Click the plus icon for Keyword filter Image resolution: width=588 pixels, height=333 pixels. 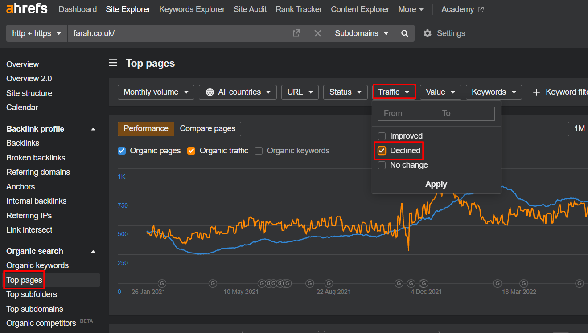(537, 92)
